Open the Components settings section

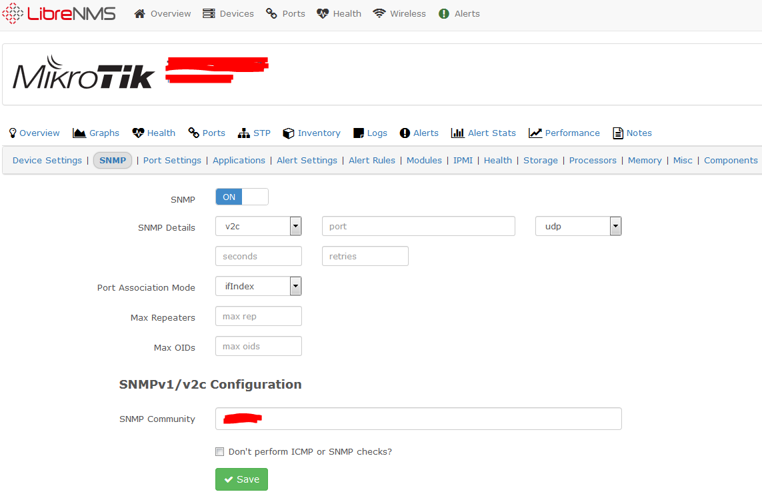tap(731, 160)
